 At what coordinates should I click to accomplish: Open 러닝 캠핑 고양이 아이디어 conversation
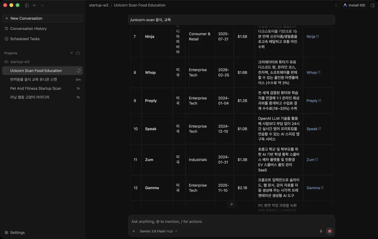(x=42, y=97)
